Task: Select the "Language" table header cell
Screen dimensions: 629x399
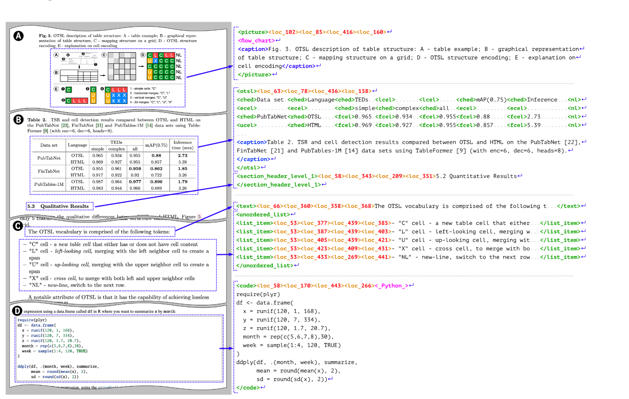Action: click(77, 145)
